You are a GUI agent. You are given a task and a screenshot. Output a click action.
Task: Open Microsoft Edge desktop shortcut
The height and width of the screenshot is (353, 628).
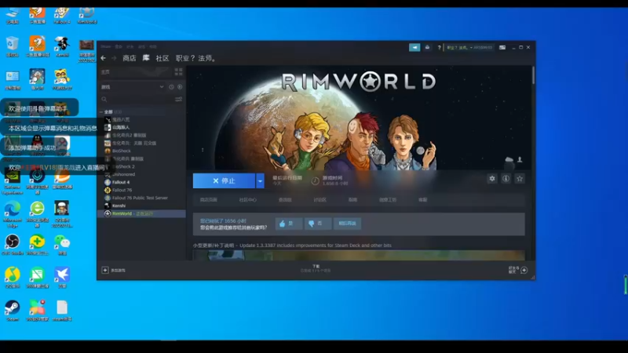click(x=13, y=213)
